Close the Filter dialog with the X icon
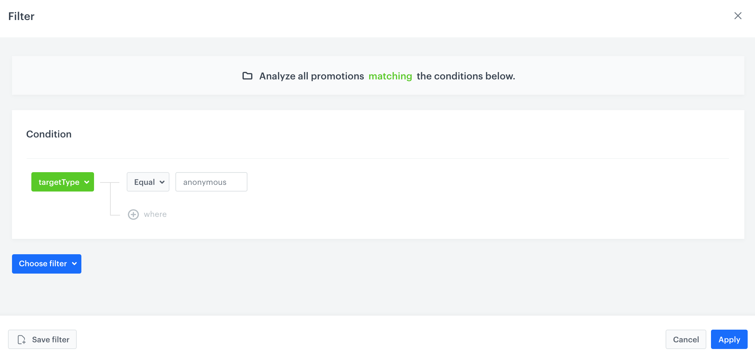The height and width of the screenshot is (359, 755). click(x=738, y=16)
